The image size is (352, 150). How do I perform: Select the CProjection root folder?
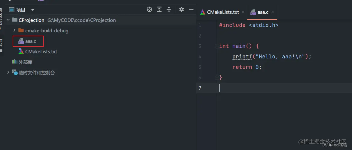tap(32, 20)
